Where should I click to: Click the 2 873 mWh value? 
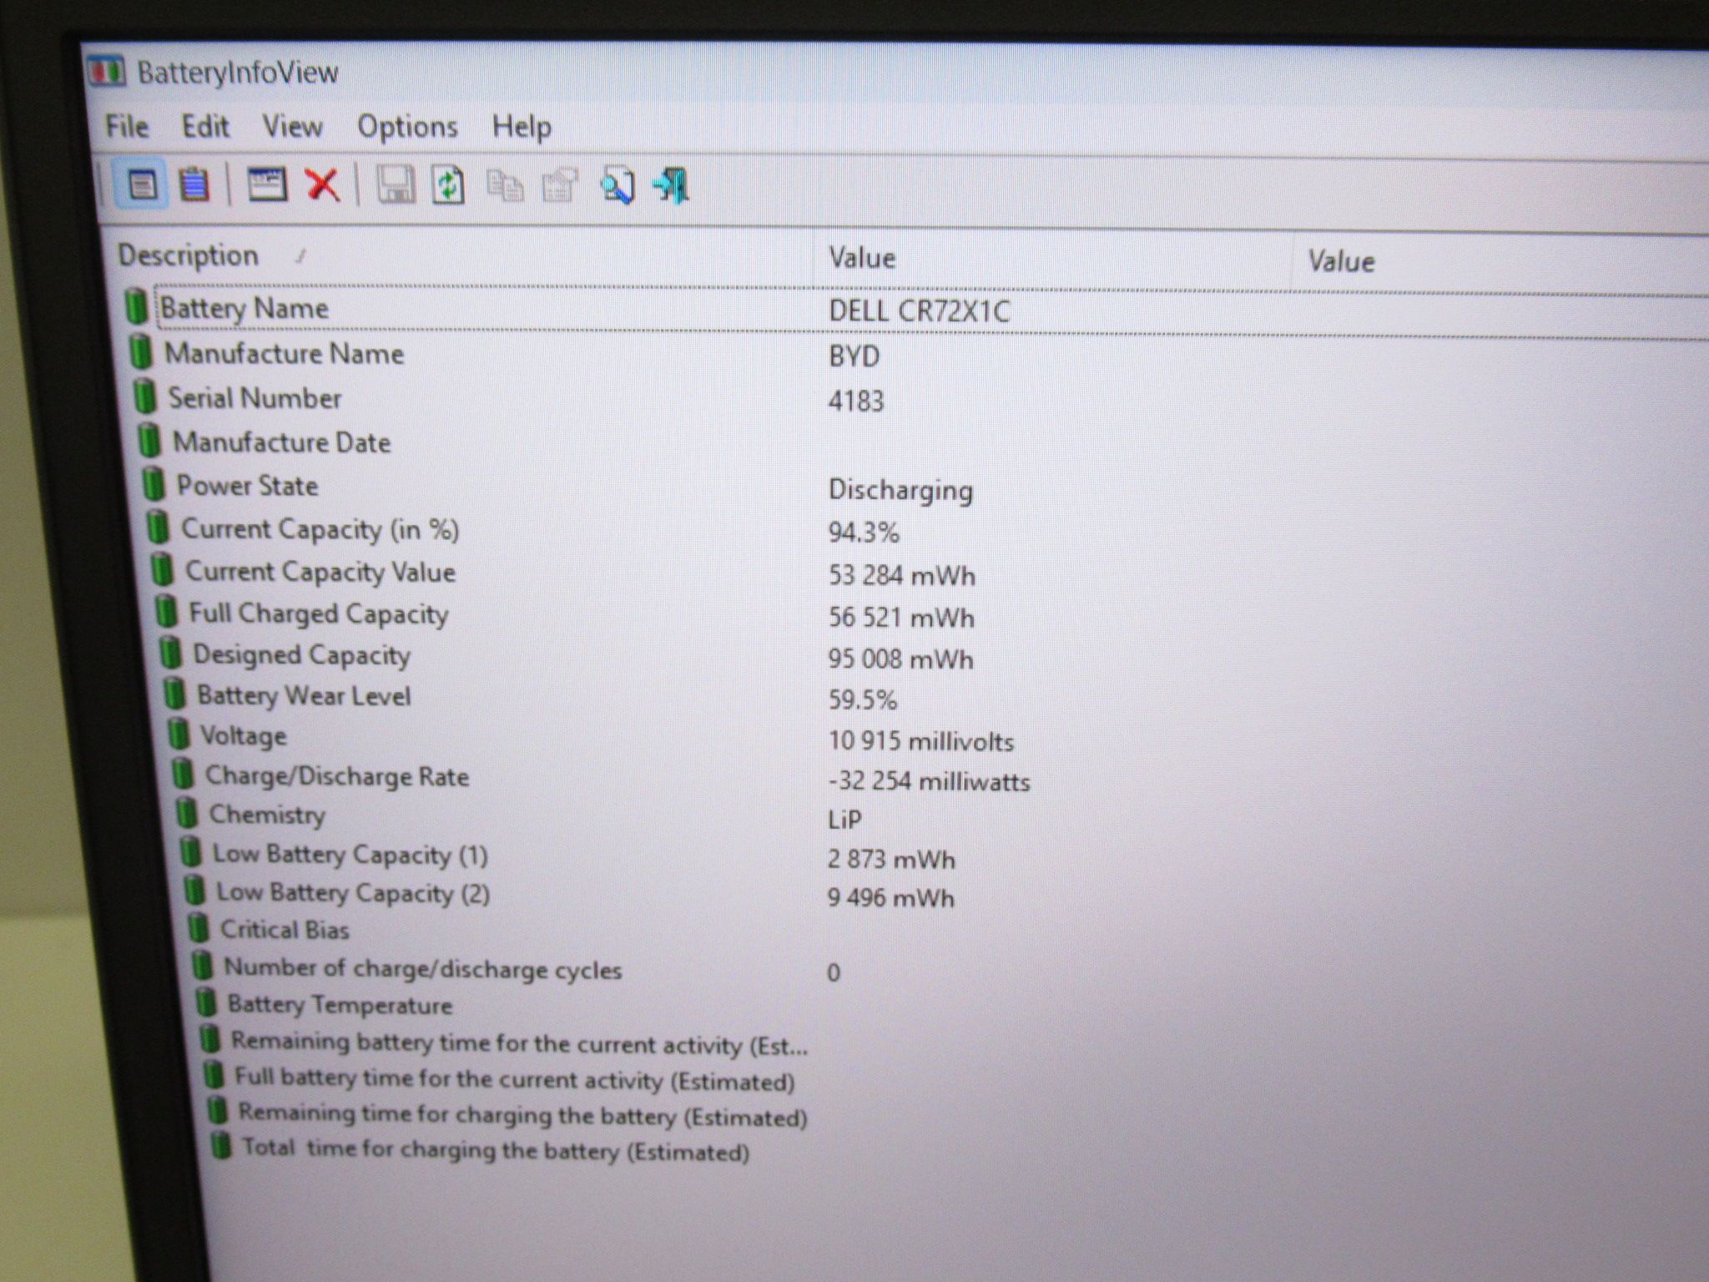(891, 859)
